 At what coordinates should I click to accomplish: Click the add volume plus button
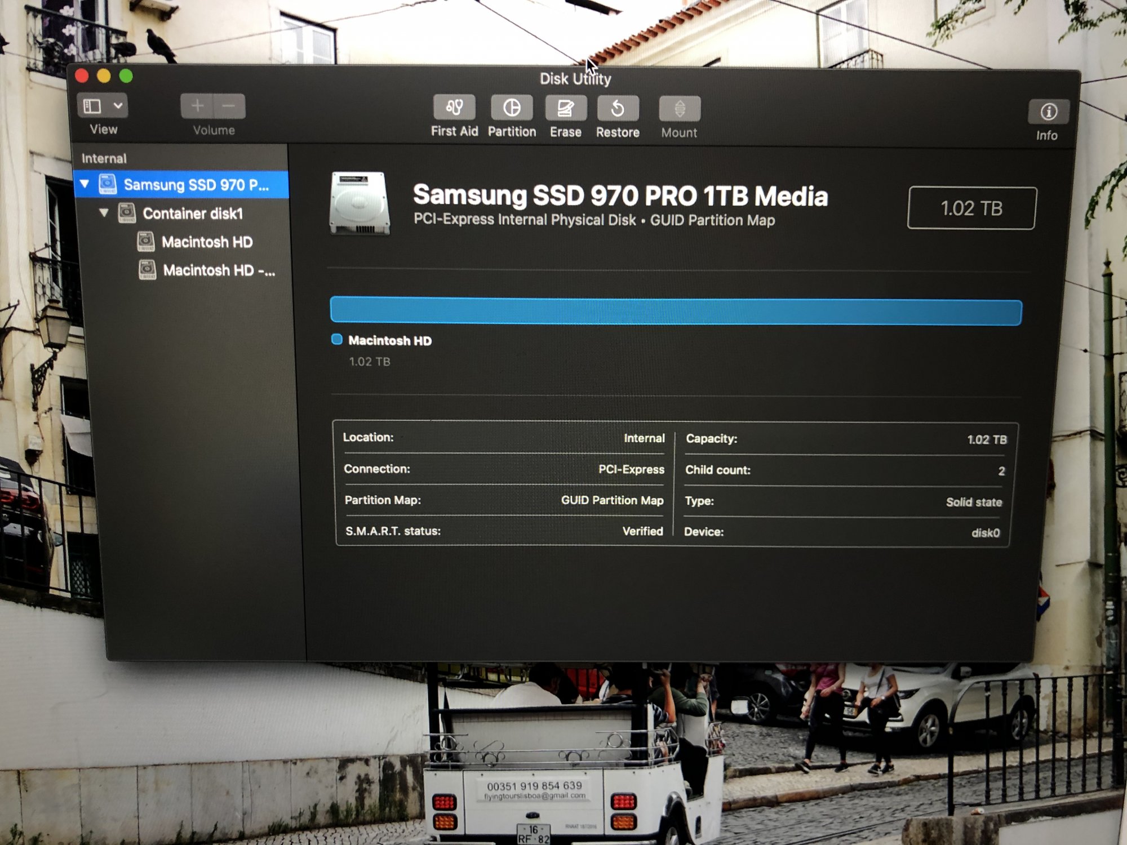click(x=197, y=106)
